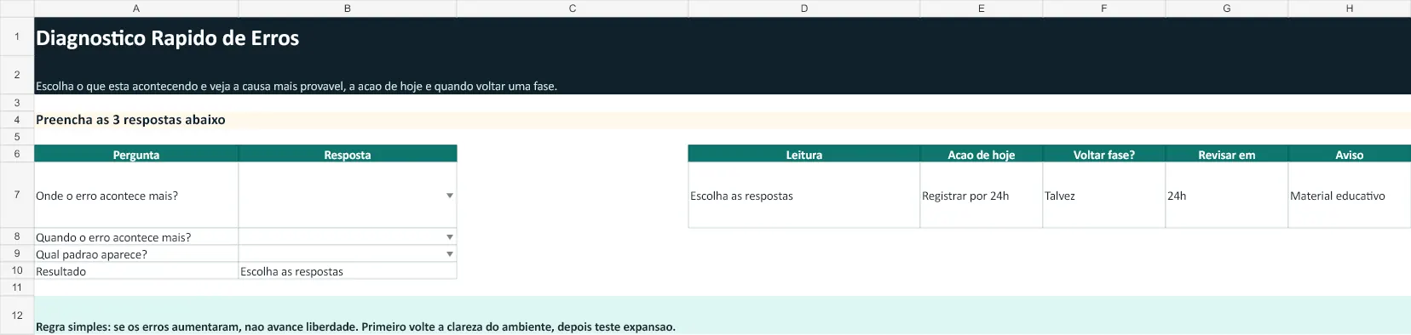Screen dimensions: 1411x335
Task: Select column H header
Action: 1350,8
